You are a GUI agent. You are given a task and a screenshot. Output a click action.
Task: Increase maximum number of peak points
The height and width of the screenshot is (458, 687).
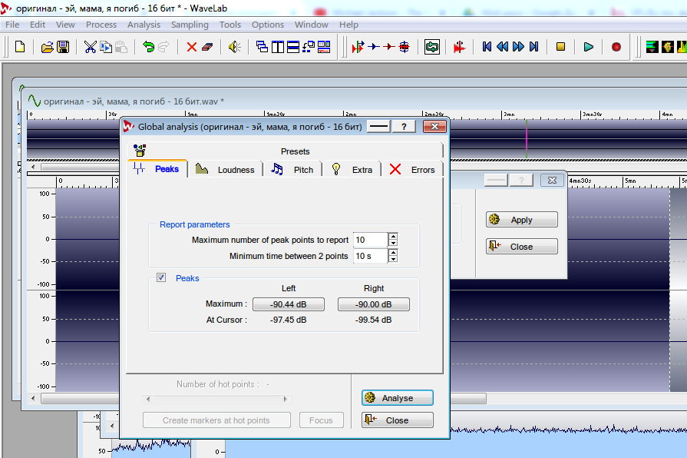(x=393, y=237)
